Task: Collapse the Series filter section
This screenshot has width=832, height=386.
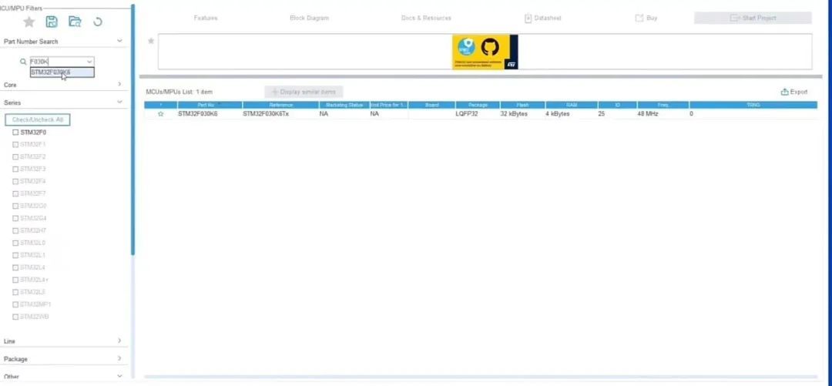Action: tap(119, 102)
